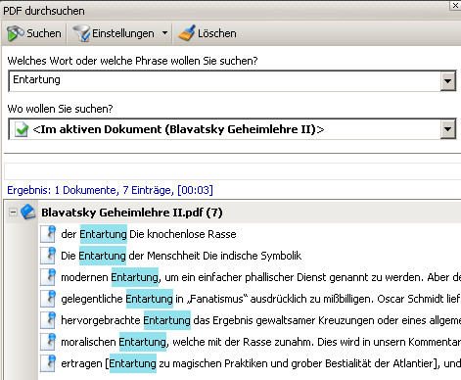Click the Löschen button label
The width and height of the screenshot is (461, 380).
[217, 33]
